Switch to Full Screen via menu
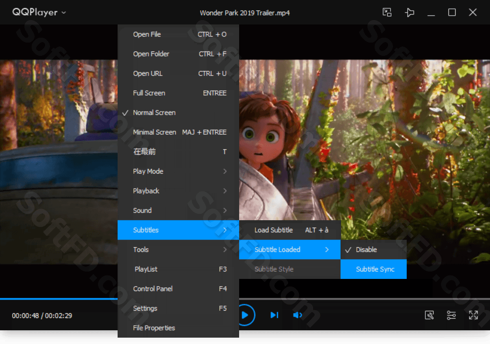 tap(178, 93)
